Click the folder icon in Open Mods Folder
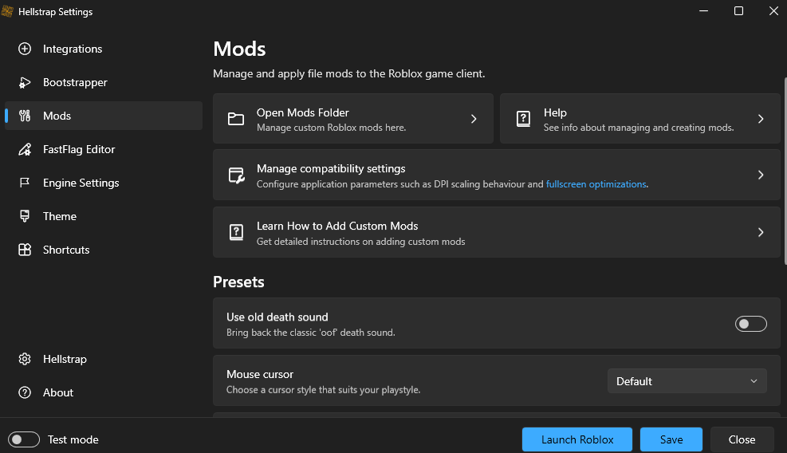The width and height of the screenshot is (787, 453). [x=236, y=119]
